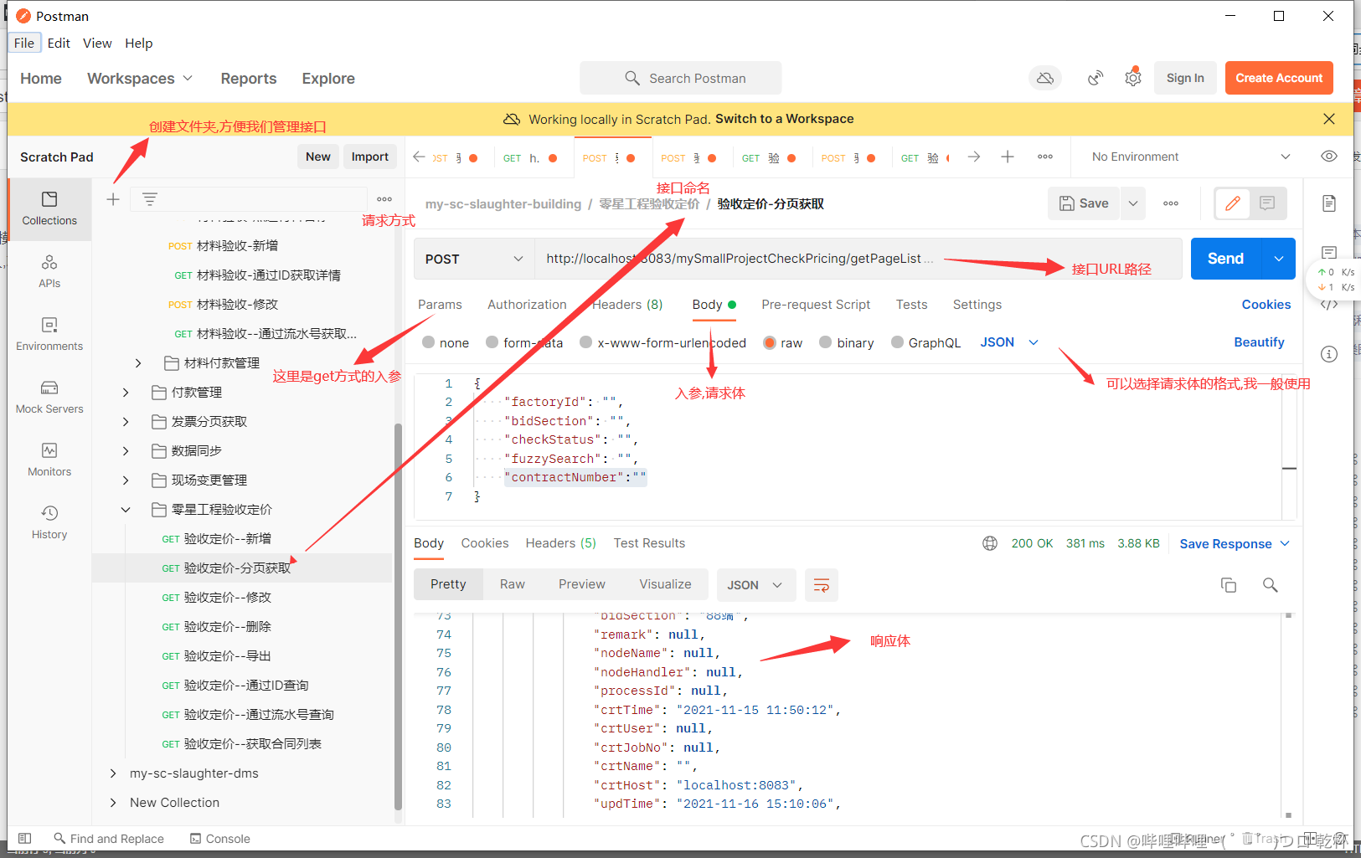Select the GraphQL body type

tap(926, 342)
